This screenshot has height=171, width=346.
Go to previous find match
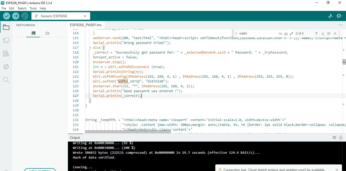coord(316,34)
